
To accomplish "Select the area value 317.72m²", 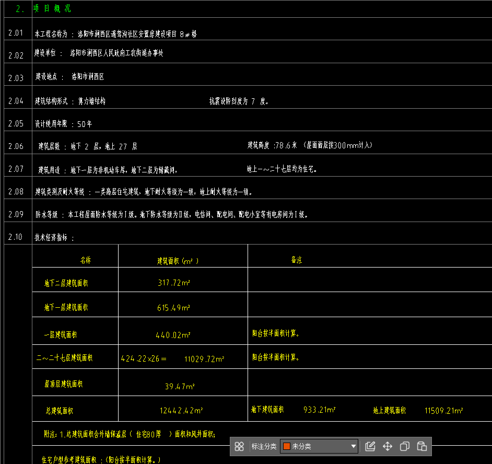I will coord(174,283).
